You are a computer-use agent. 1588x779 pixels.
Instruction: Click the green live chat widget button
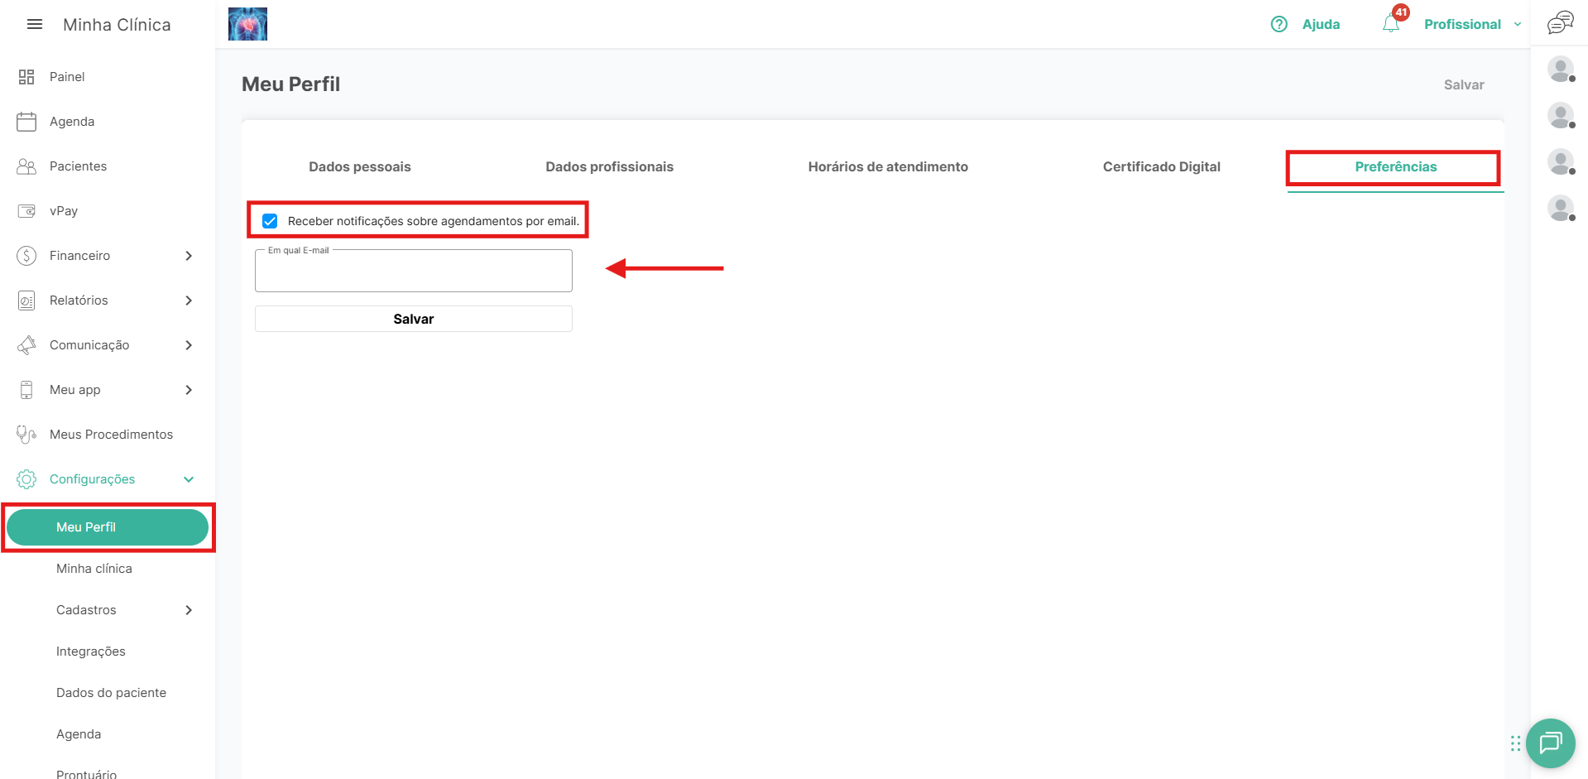click(x=1550, y=743)
